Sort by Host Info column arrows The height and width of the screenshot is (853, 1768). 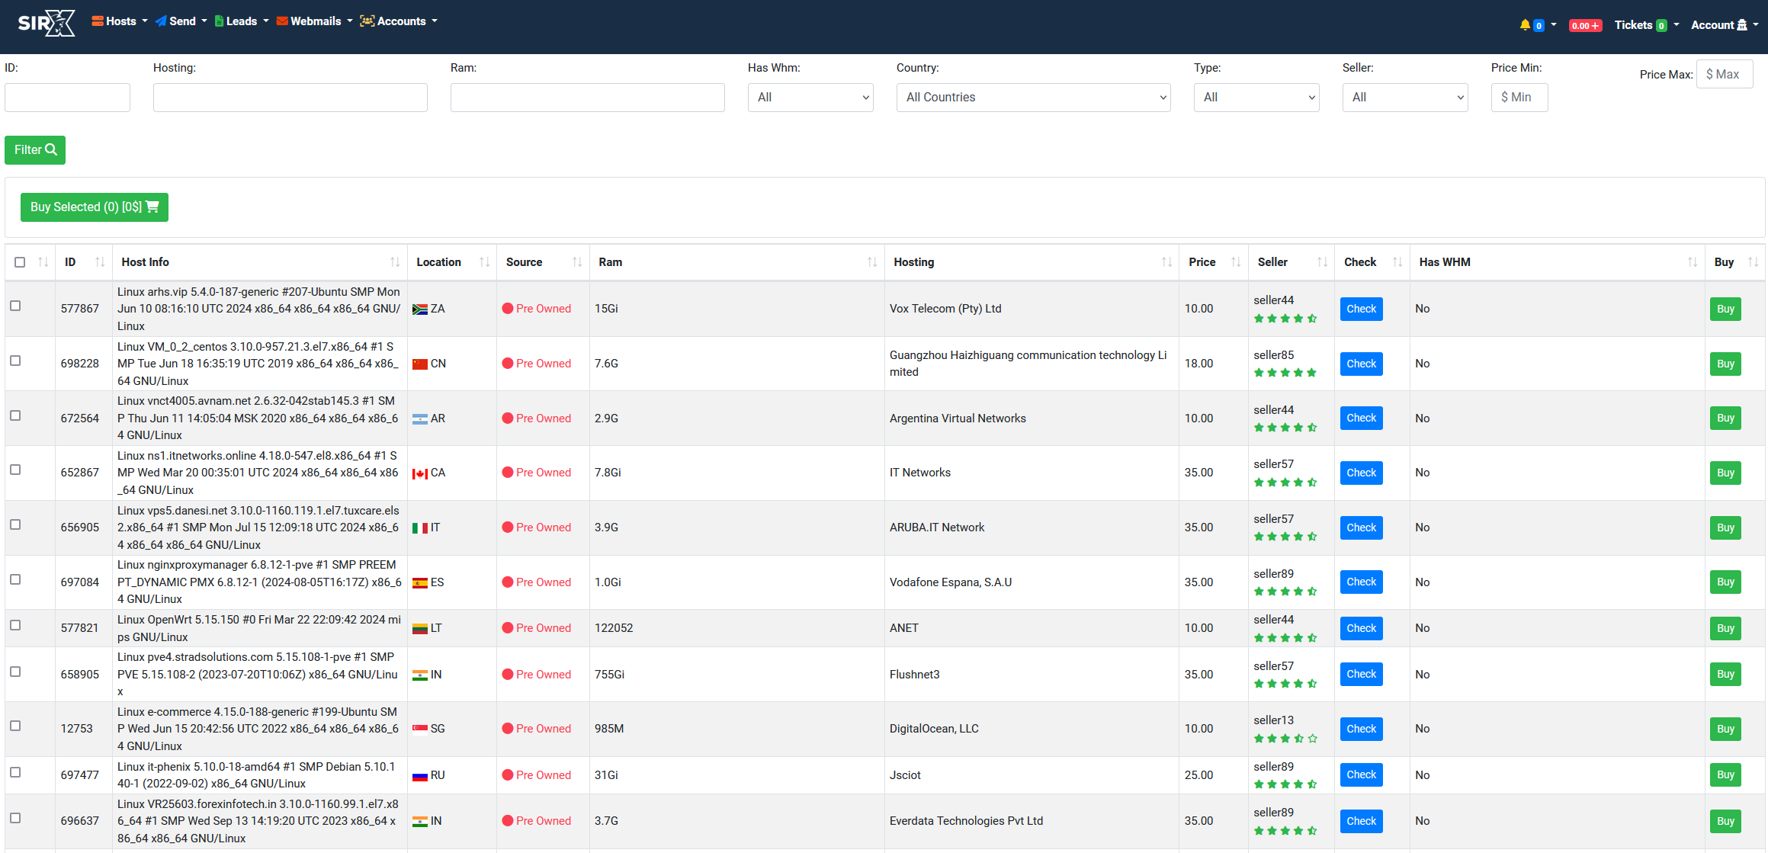tap(395, 262)
